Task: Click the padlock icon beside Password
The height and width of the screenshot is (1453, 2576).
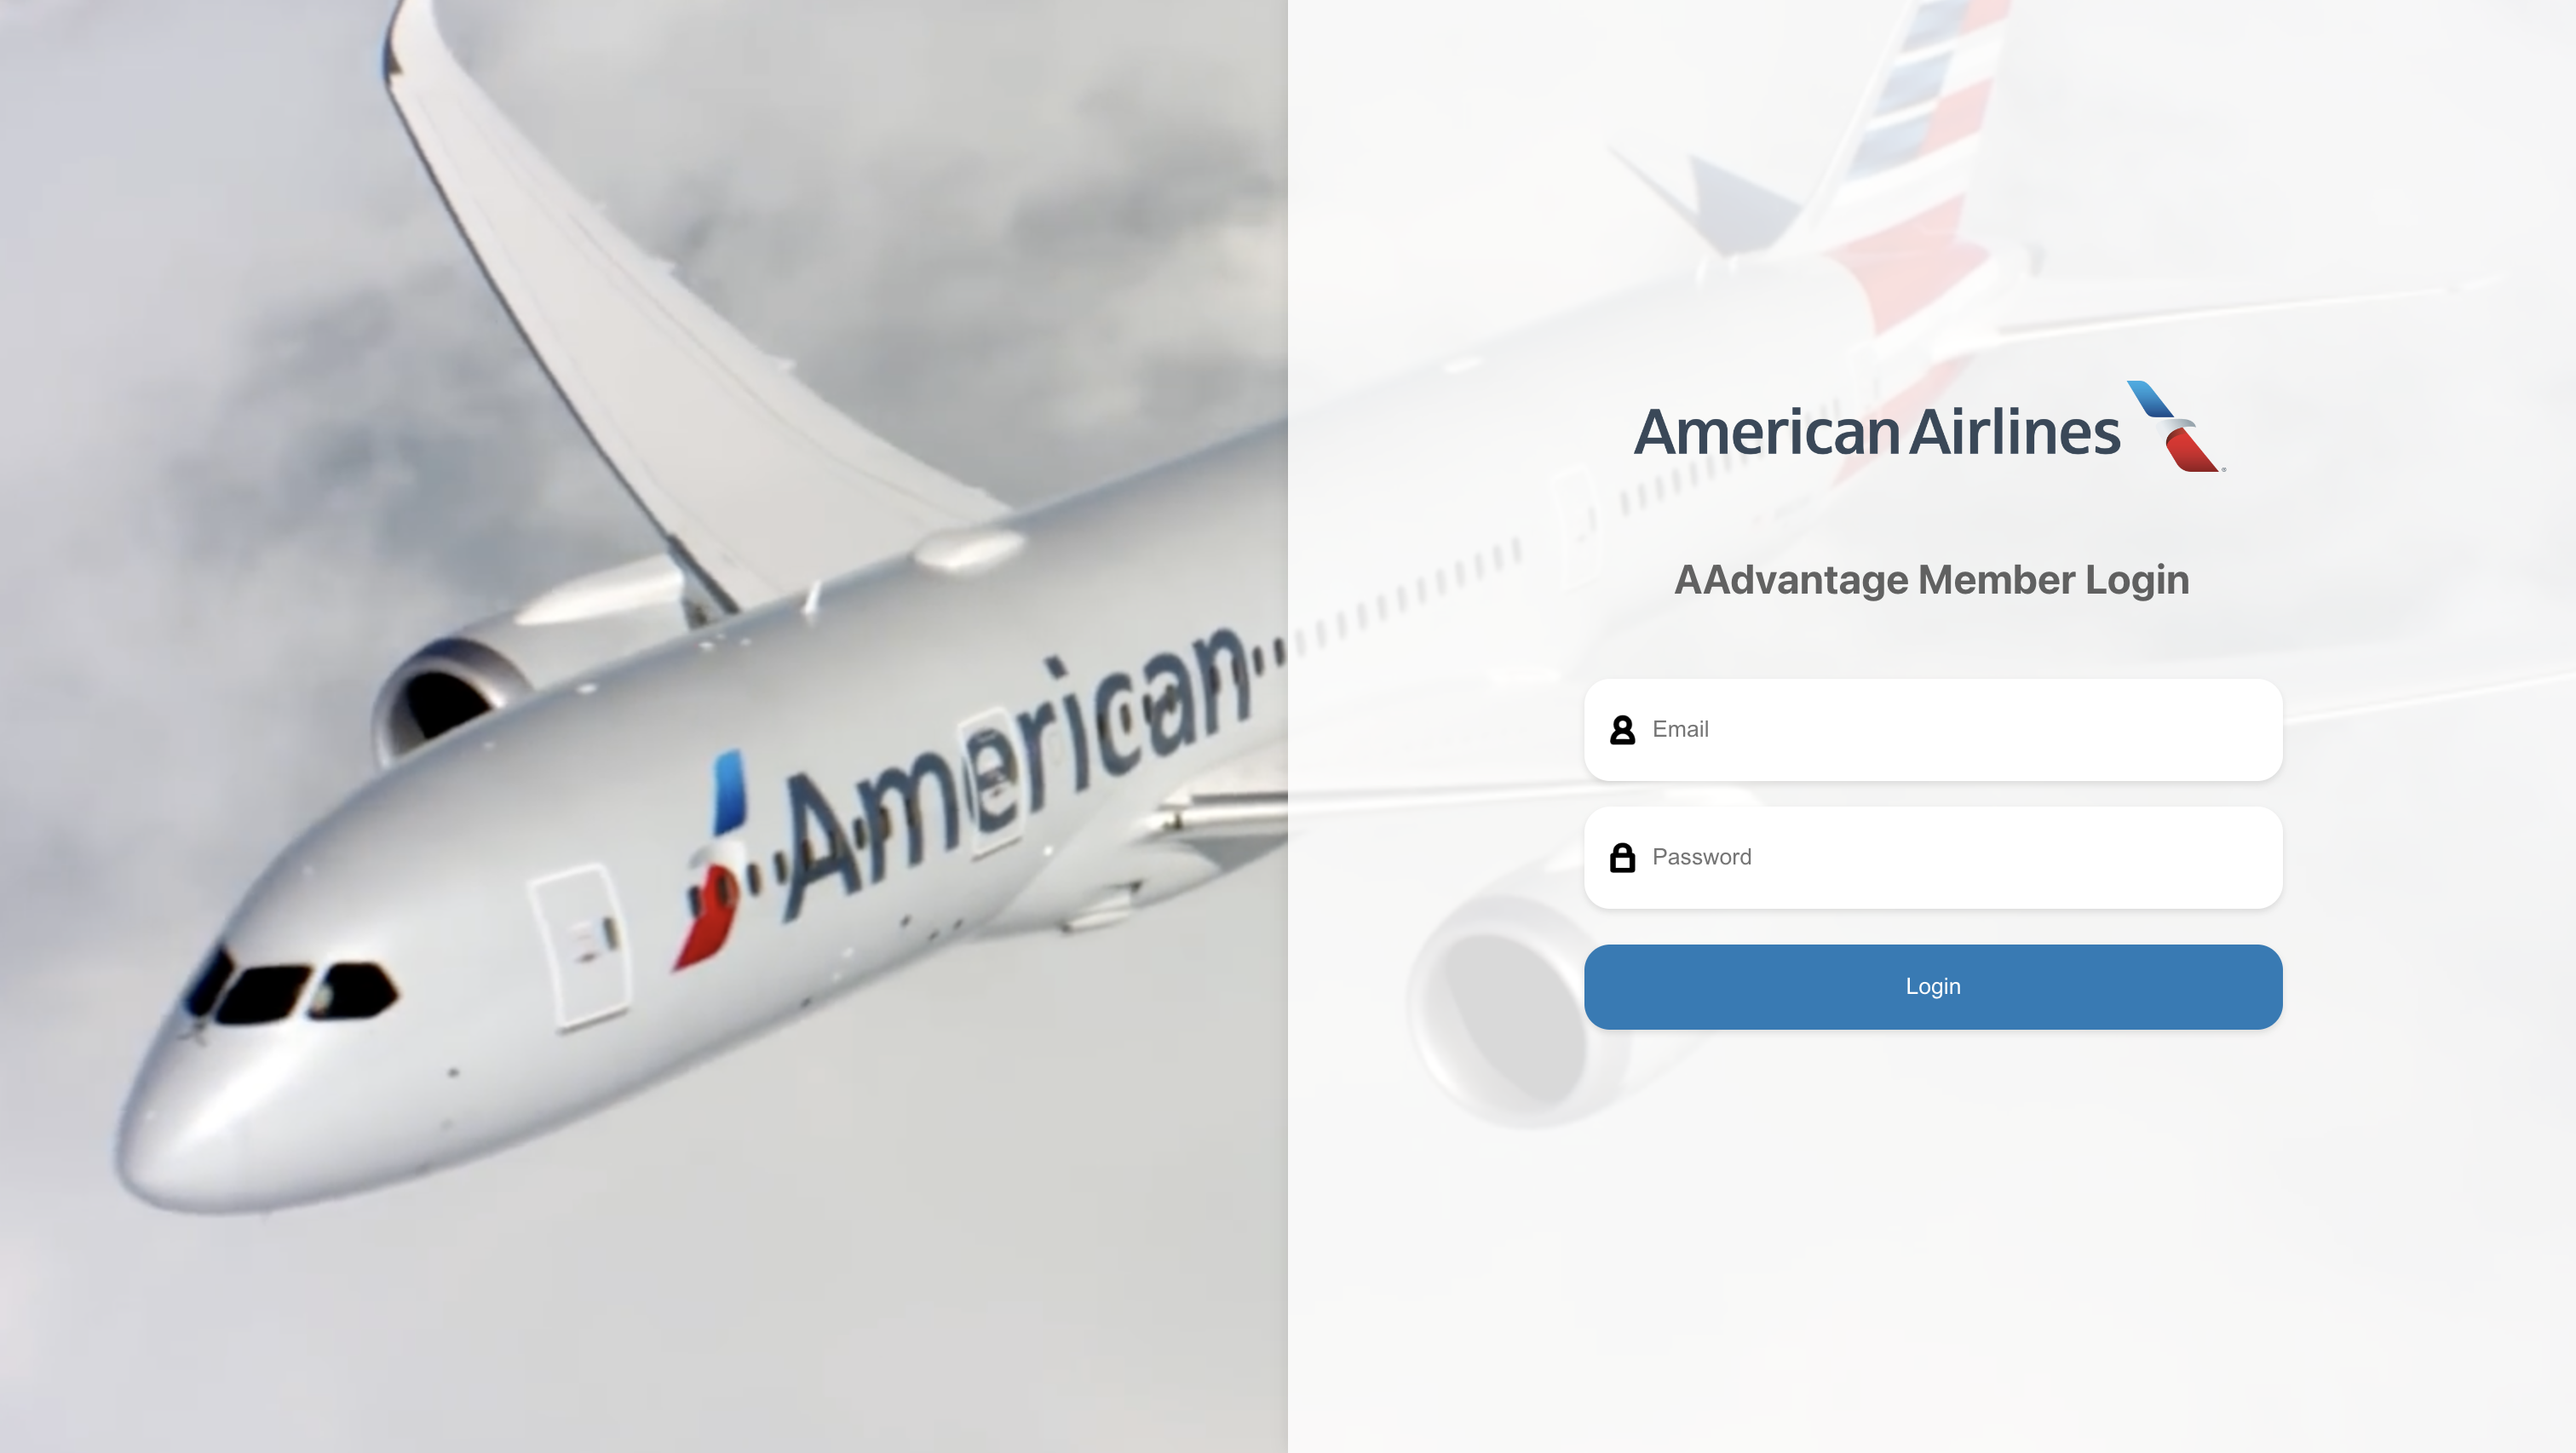Action: (1622, 858)
